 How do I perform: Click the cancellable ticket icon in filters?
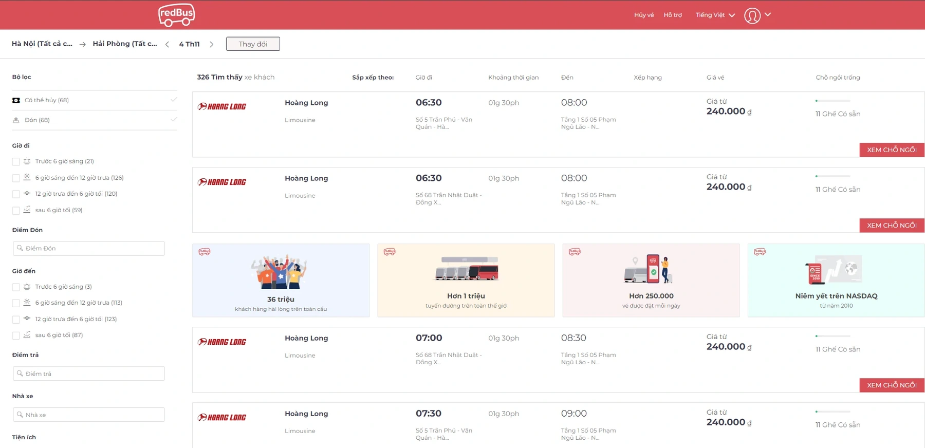[16, 100]
